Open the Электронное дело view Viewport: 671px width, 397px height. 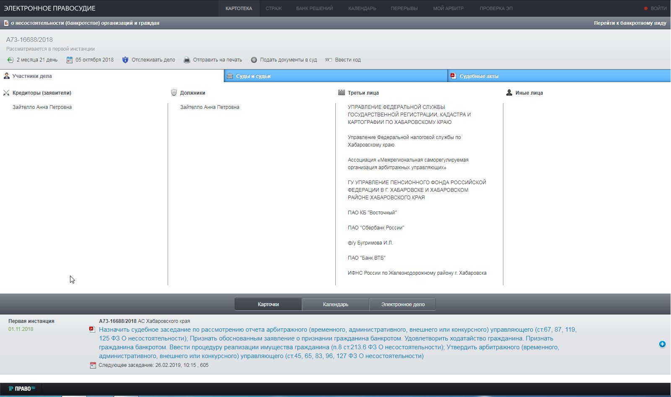coord(402,304)
